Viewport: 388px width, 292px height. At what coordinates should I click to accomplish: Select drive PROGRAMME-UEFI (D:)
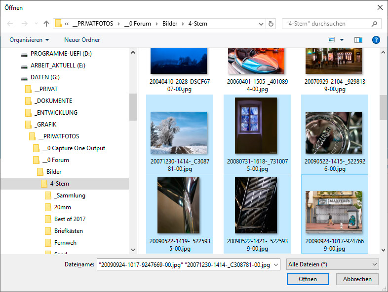pos(61,54)
